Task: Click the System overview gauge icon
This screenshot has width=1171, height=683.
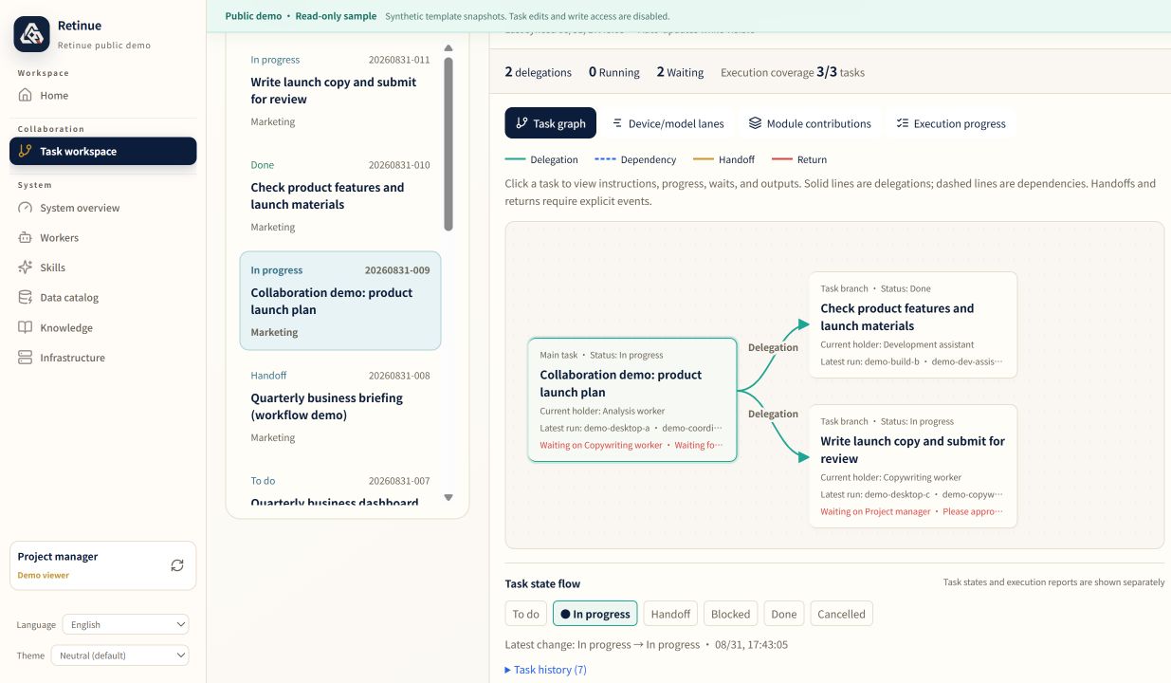Action: click(25, 208)
